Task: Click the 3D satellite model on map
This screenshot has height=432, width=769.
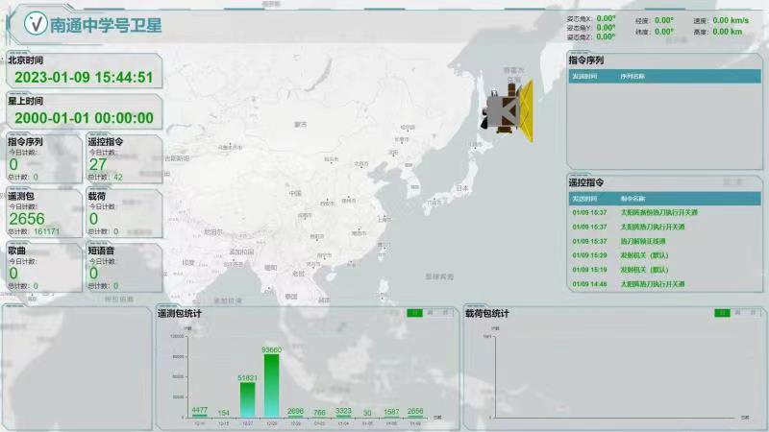Action: [507, 110]
